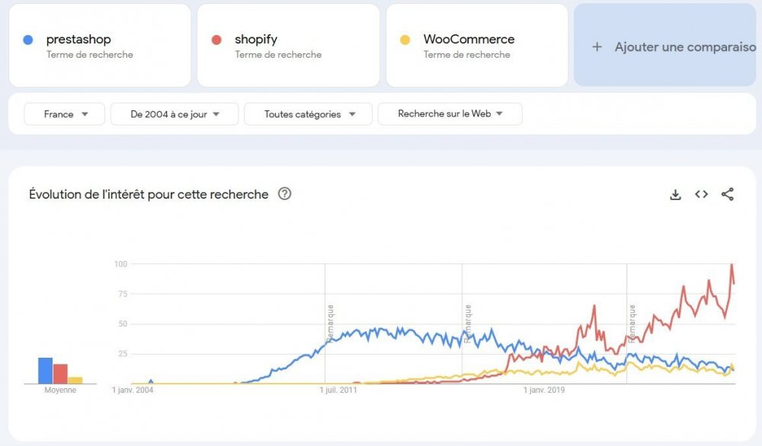Open the 'Recherche sur le Web' dropdown
762x446 pixels.
point(450,113)
